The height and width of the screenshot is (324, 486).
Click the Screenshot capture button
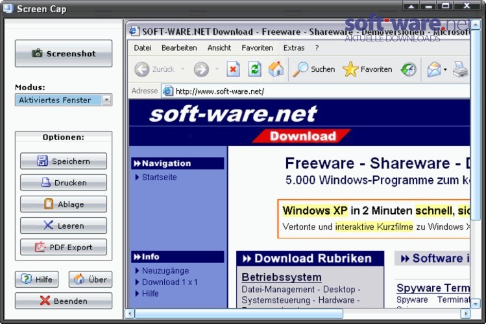(x=64, y=54)
